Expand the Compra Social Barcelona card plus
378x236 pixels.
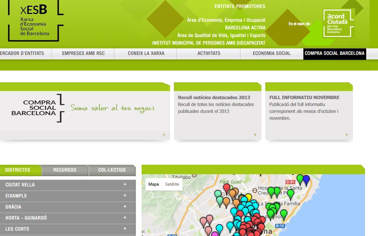pyautogui.click(x=164, y=135)
